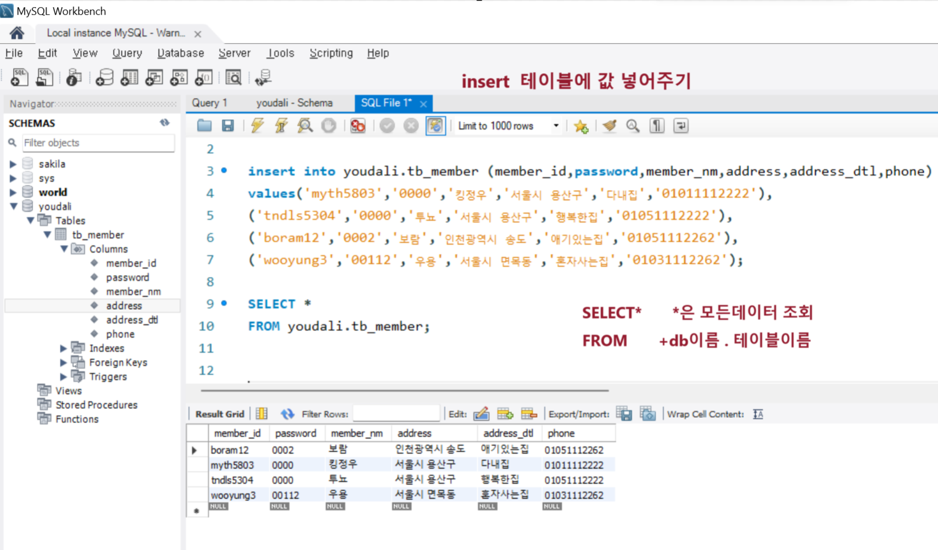Open a SQL script file from toolbar
The image size is (938, 550).
tap(45, 77)
